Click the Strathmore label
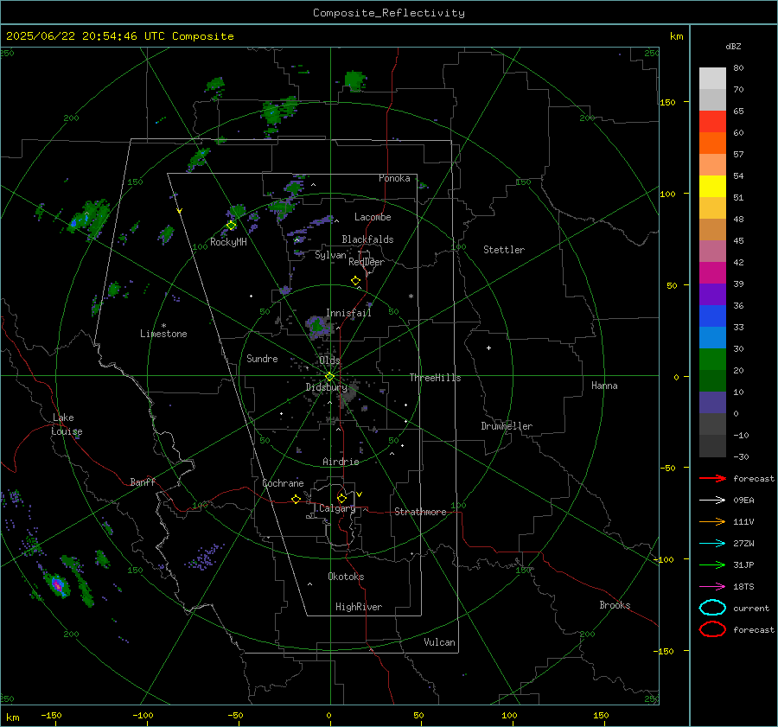Viewport: 778px width, 727px height. pyautogui.click(x=420, y=512)
